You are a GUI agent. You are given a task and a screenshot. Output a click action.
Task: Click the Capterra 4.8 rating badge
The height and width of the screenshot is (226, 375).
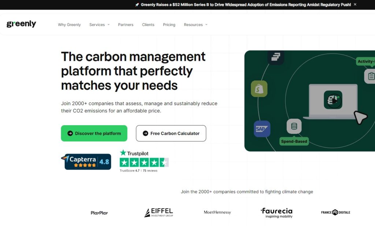point(86,162)
